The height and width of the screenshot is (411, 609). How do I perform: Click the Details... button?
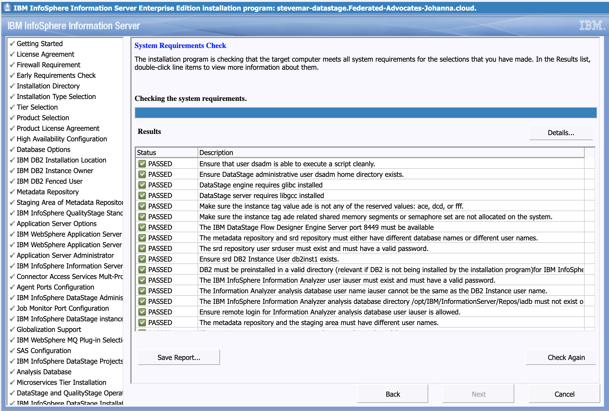click(x=561, y=133)
